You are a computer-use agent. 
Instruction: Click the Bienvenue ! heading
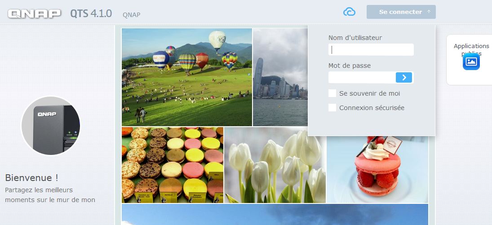(x=32, y=177)
